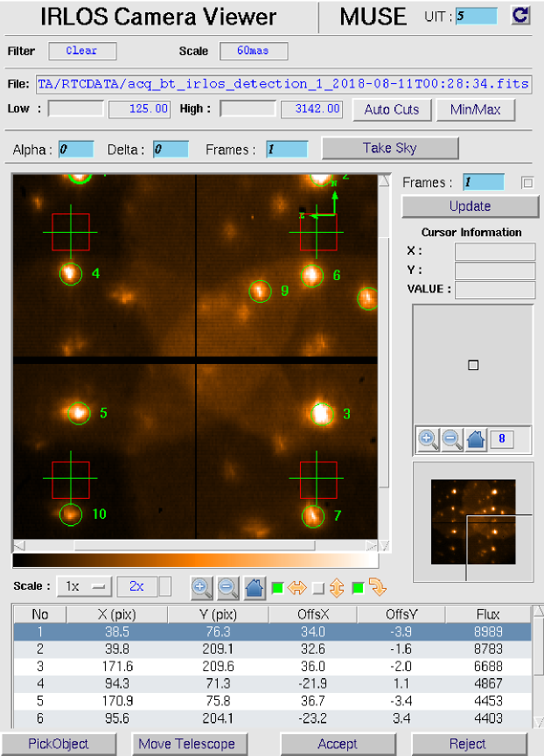Zoom in the cursor magnifier panel
Viewport: 544px width, 756px height.
coord(429,439)
